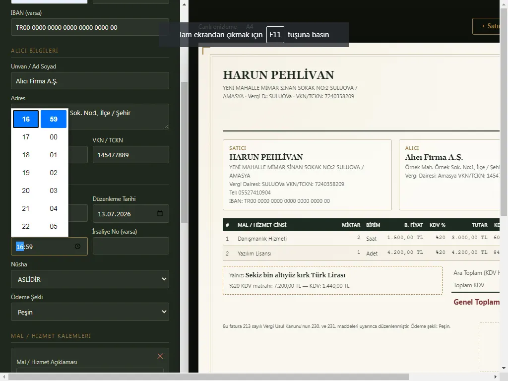The width and height of the screenshot is (508, 381).
Task: Click the ALICI BİLGİLERİ section heading
Action: 35,51
